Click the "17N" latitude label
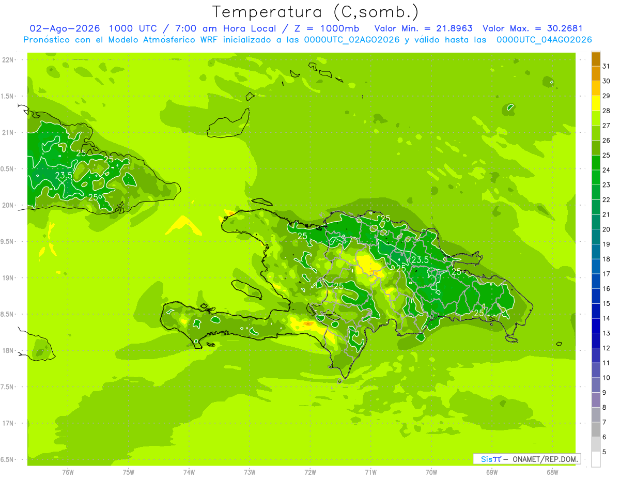This screenshot has width=620, height=479. pyautogui.click(x=8, y=423)
